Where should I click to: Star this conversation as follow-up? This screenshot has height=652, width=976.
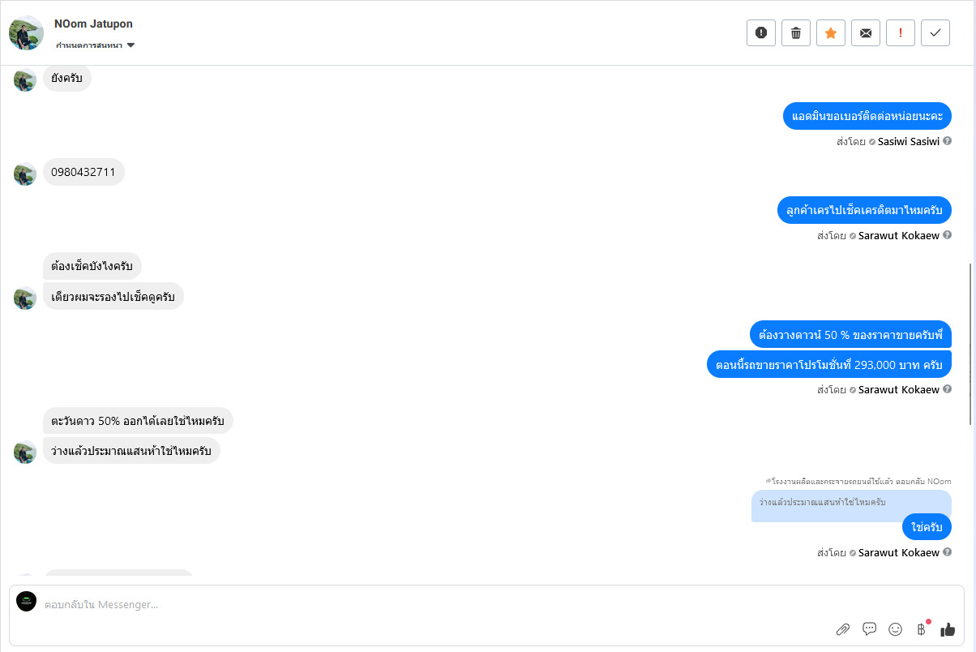click(831, 33)
